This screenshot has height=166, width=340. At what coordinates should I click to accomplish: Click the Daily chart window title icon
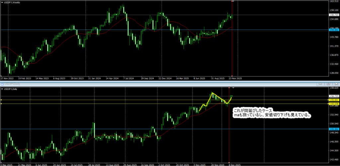pyautogui.click(x=2, y=84)
